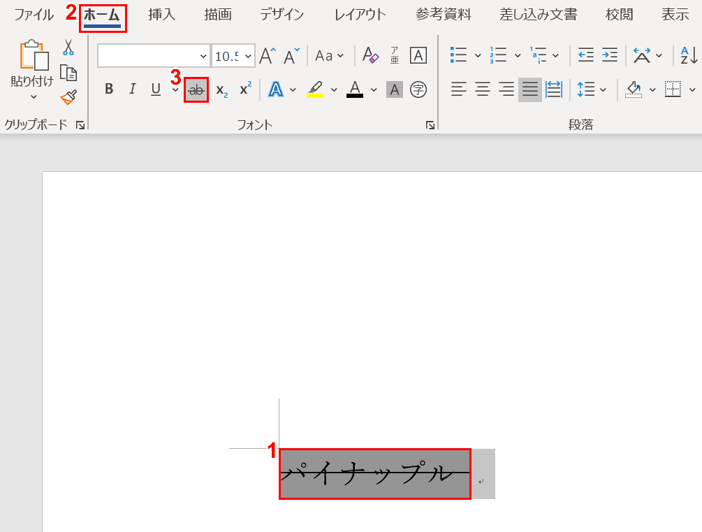Open the ファイル tab
This screenshot has width=702, height=532.
coord(34,15)
